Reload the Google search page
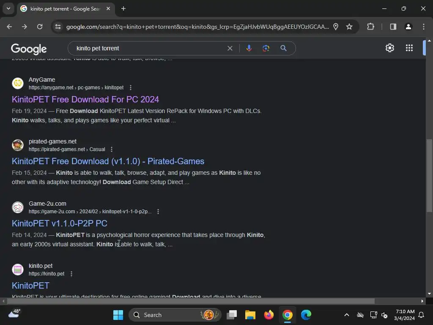The image size is (433, 325). [x=40, y=27]
